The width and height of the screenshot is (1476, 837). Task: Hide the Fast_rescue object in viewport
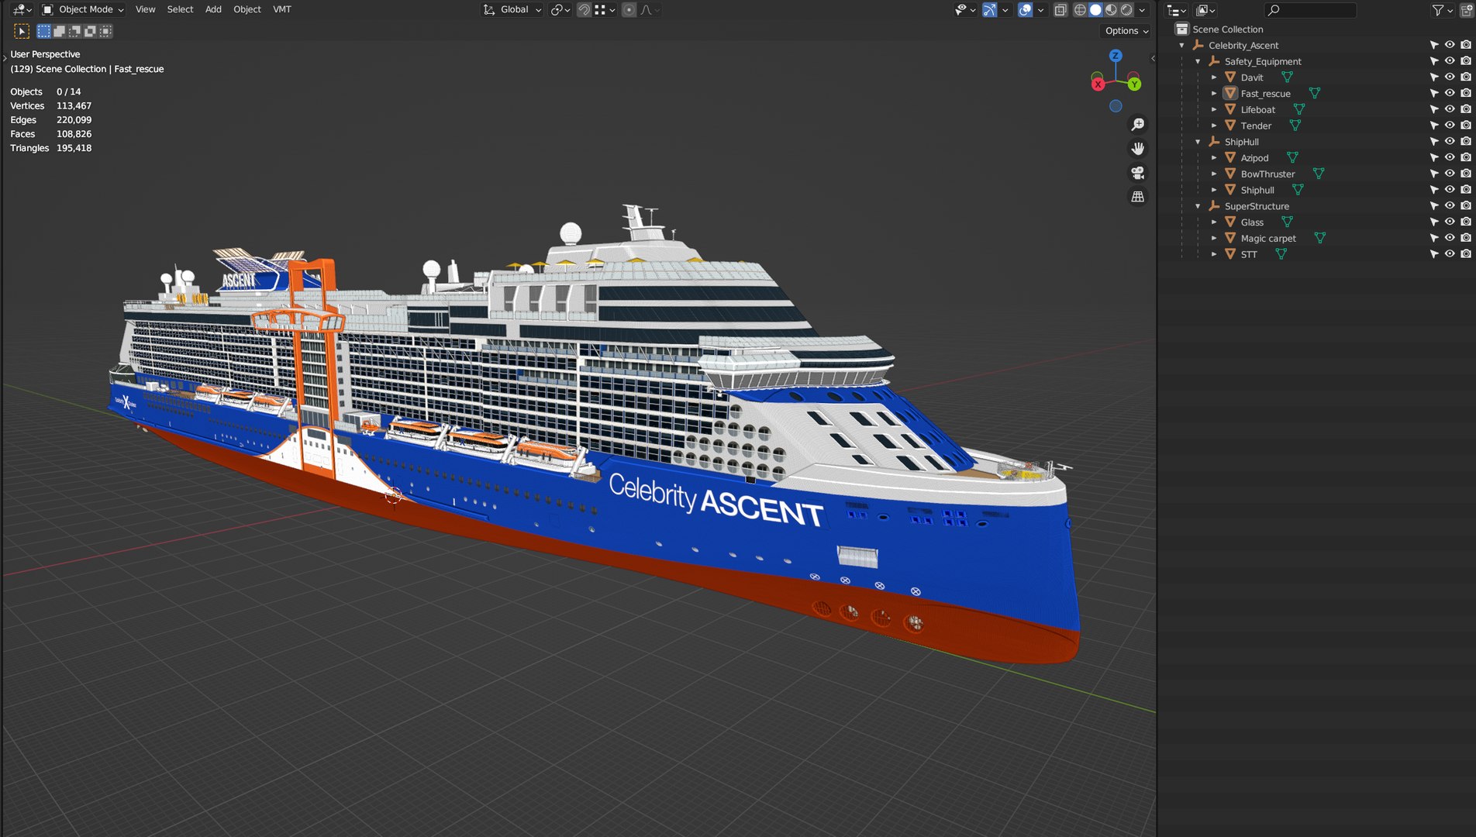pos(1450,94)
